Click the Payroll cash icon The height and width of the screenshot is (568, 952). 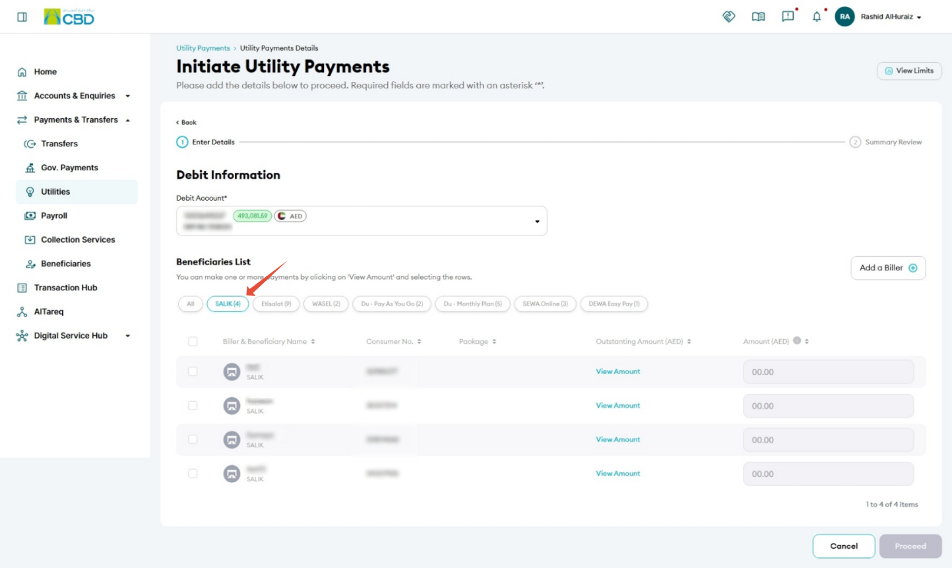[x=30, y=216]
